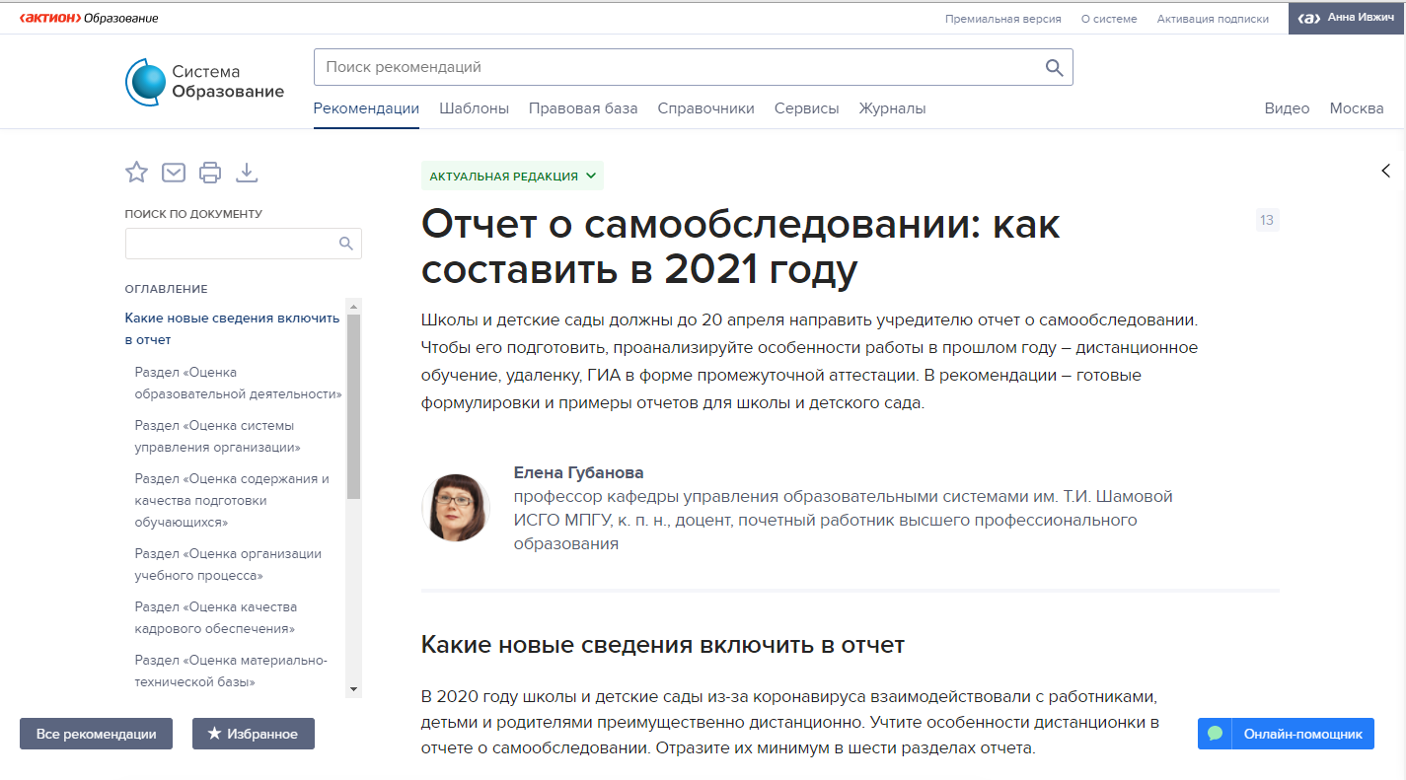This screenshot has width=1406, height=780.
Task: Open the comments counter showing 13
Action: pyautogui.click(x=1267, y=220)
